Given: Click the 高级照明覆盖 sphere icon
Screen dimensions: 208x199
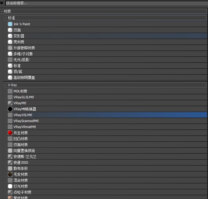Looking at the screenshot, I should [x=10, y=78].
